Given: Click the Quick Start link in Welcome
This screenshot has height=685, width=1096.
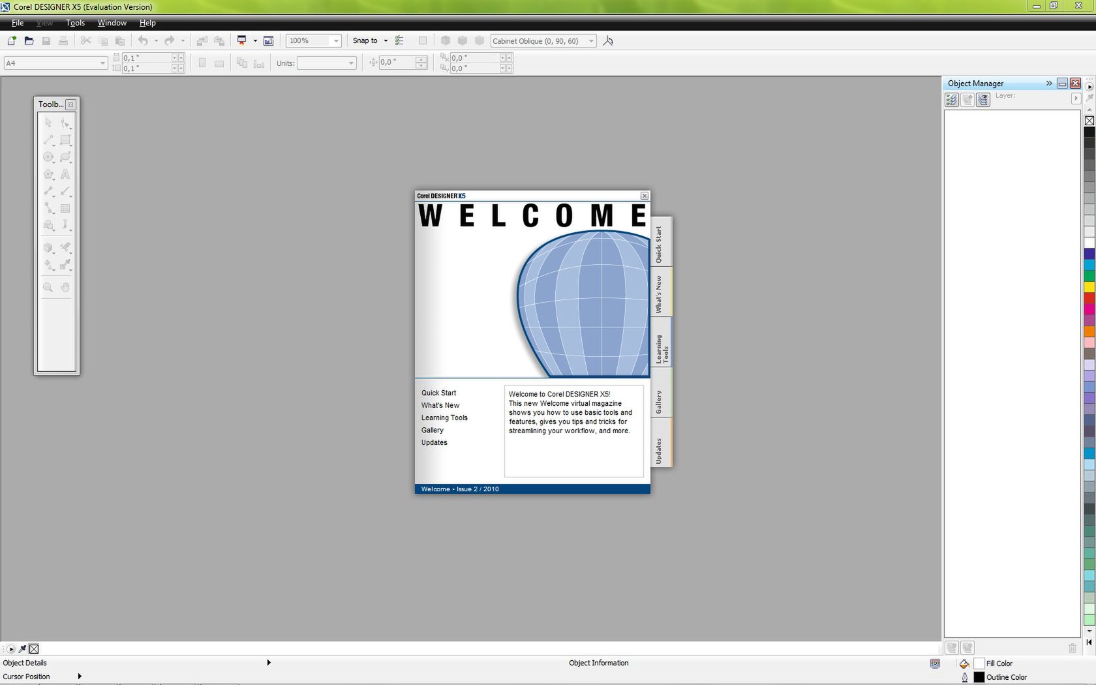Looking at the screenshot, I should tap(438, 393).
